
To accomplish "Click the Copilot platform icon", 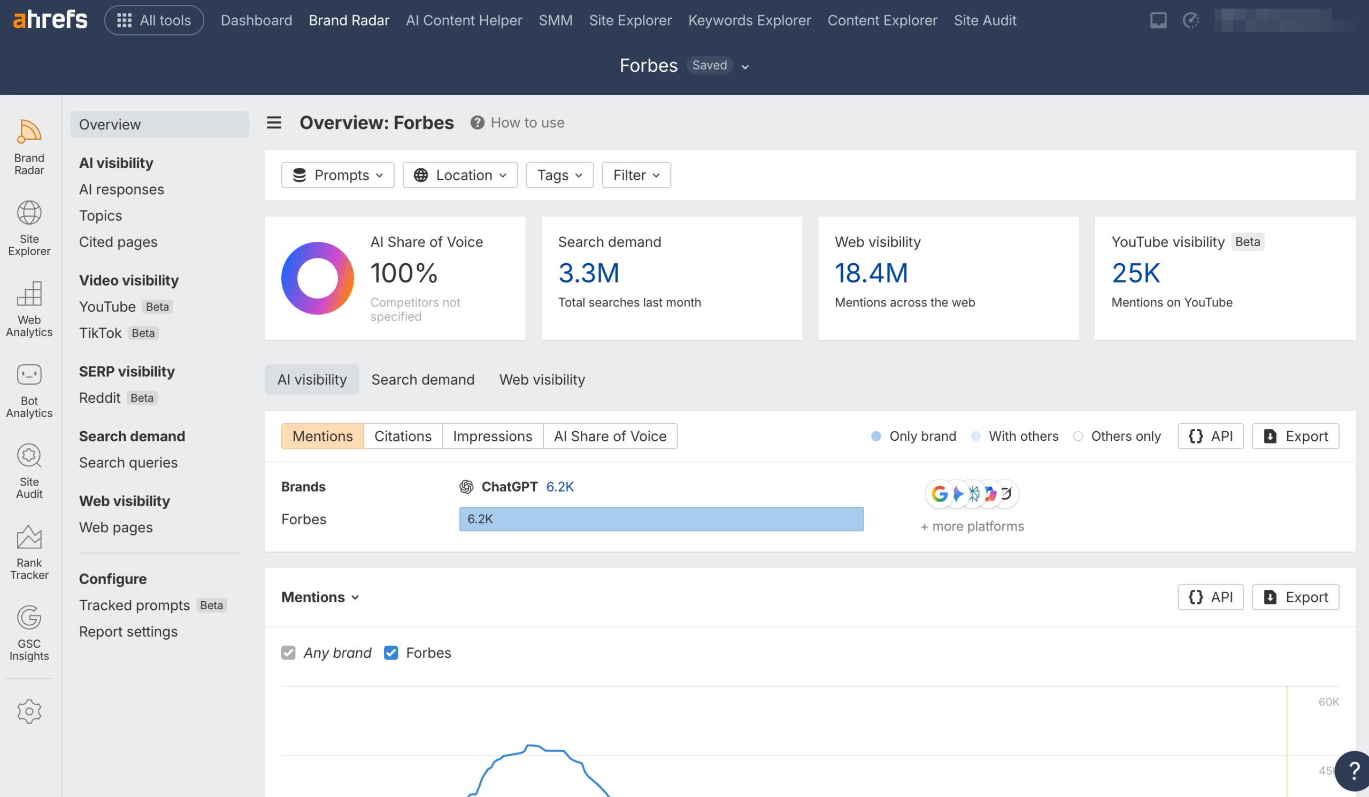I will (x=990, y=493).
